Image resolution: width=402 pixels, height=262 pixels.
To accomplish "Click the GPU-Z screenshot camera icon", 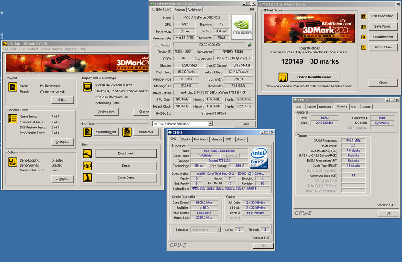I will click(x=252, y=9).
